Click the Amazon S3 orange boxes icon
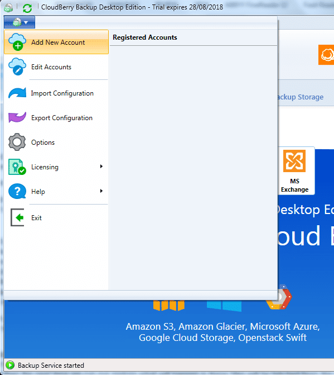This screenshot has width=334, height=375. click(169, 305)
